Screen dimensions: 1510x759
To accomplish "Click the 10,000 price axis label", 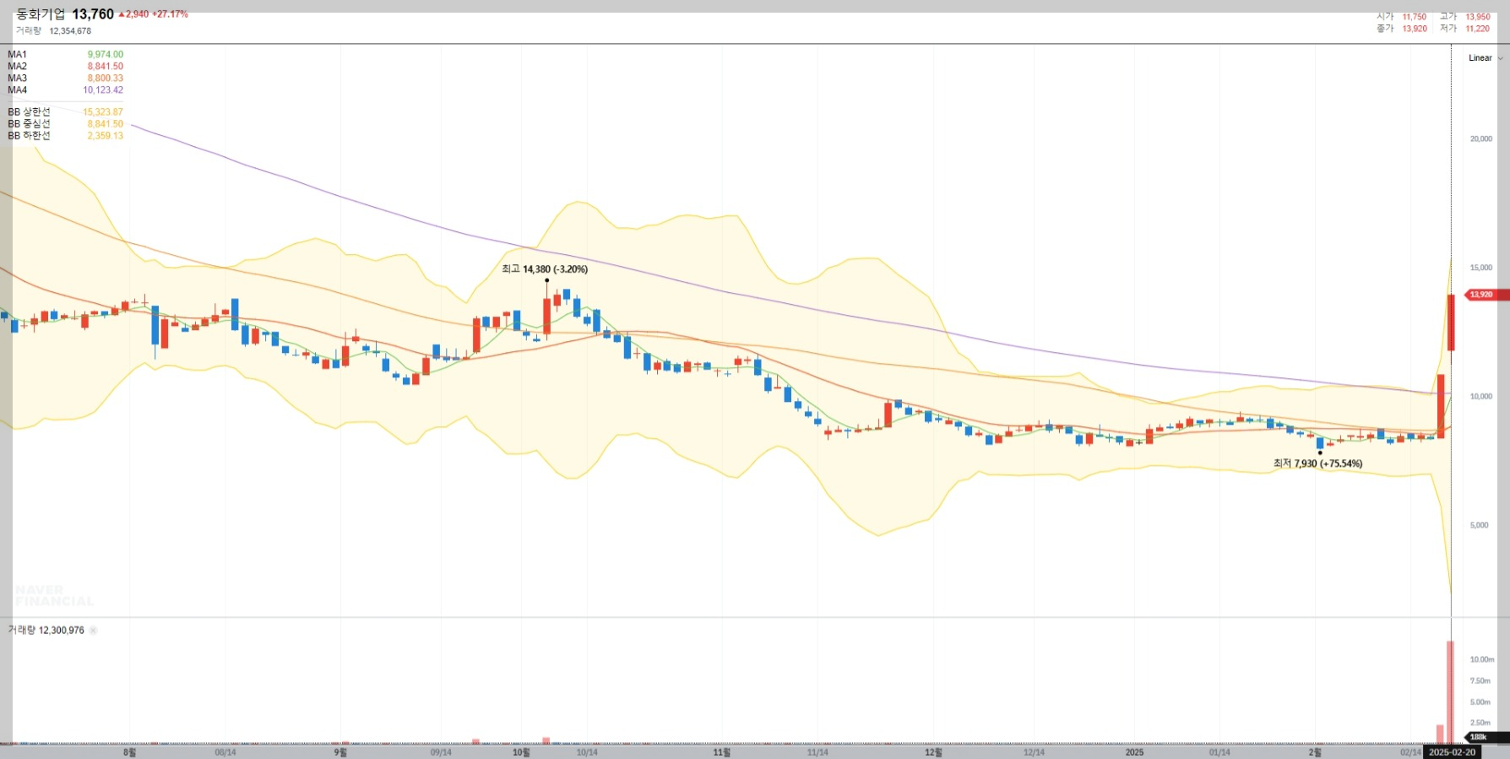I will click(x=1480, y=397).
